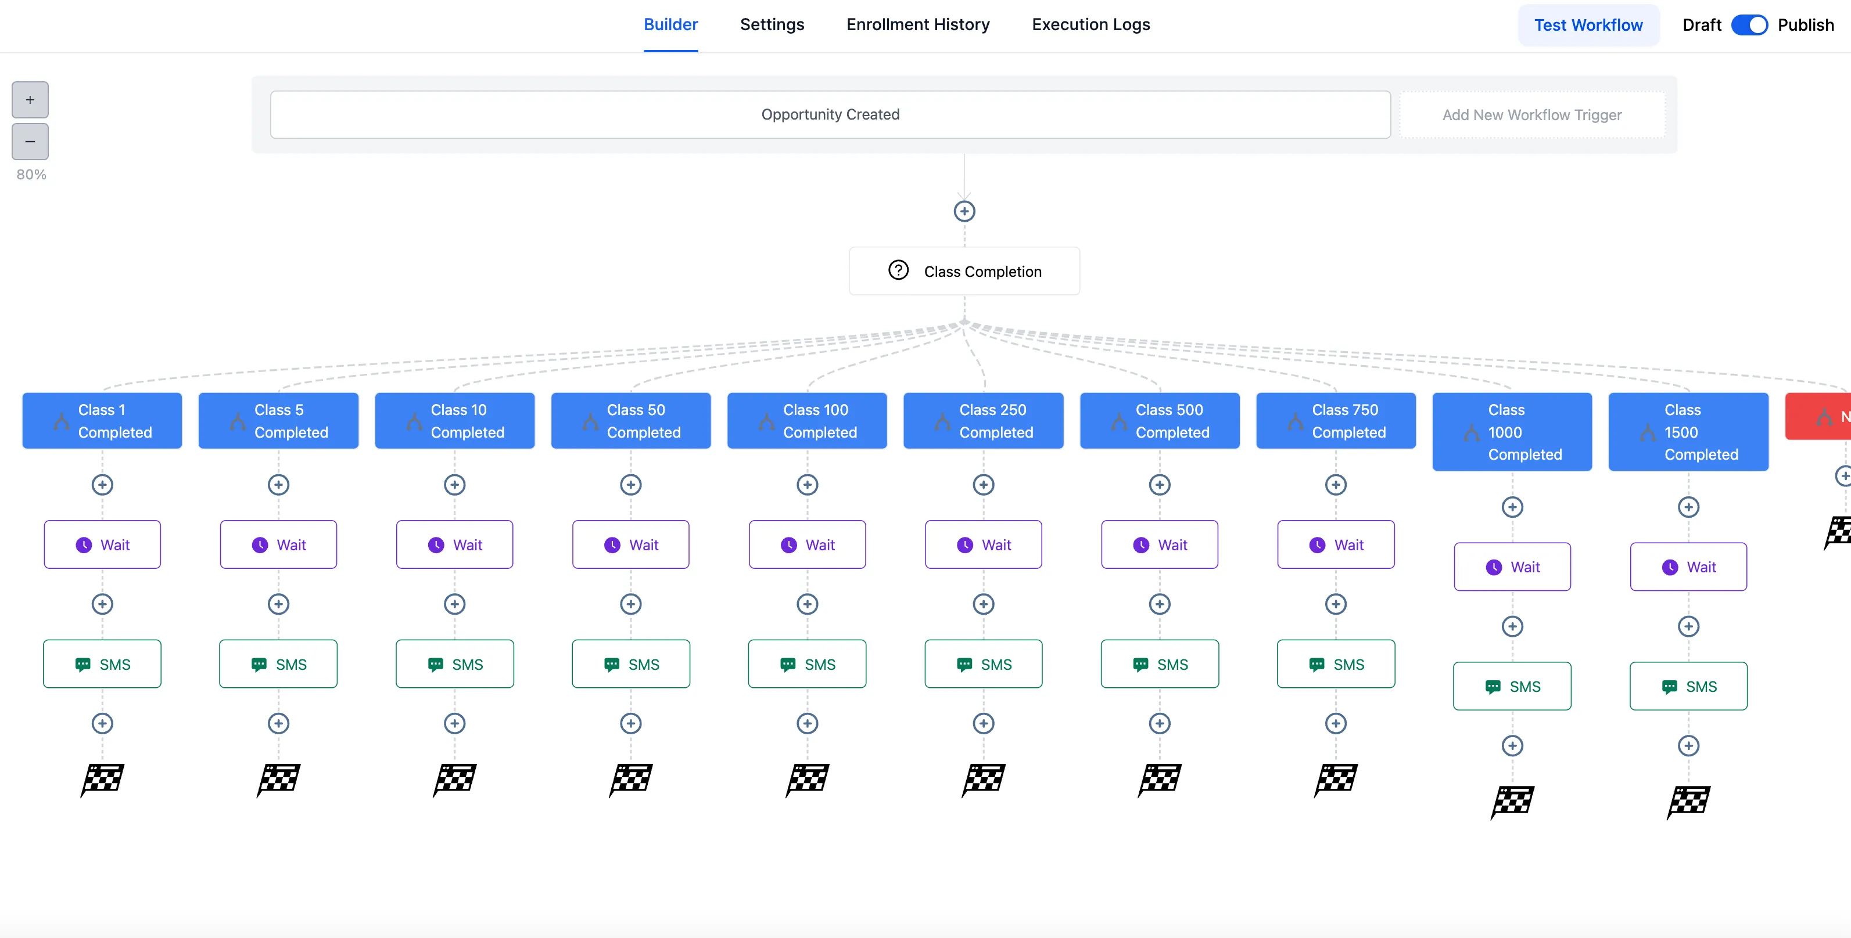Open the Wait step in Class 500 branch
The width and height of the screenshot is (1851, 938).
click(x=1160, y=544)
